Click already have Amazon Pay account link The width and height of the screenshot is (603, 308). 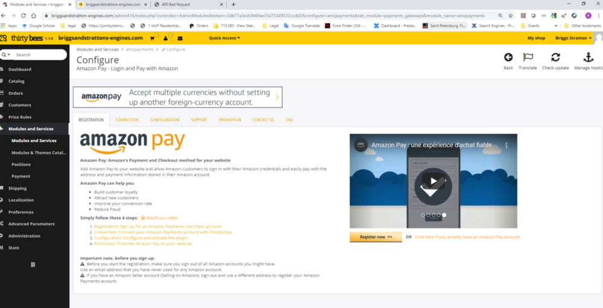point(467,237)
